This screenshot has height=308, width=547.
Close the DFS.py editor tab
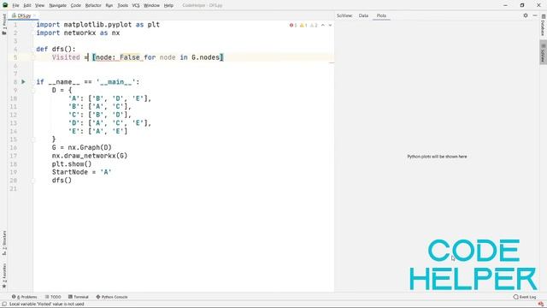point(34,15)
